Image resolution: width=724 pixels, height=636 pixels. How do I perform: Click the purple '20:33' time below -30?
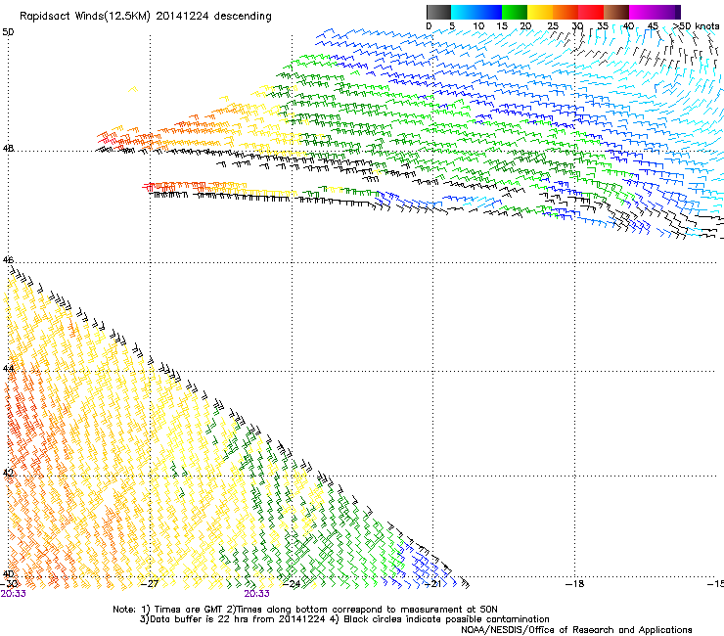(x=14, y=594)
